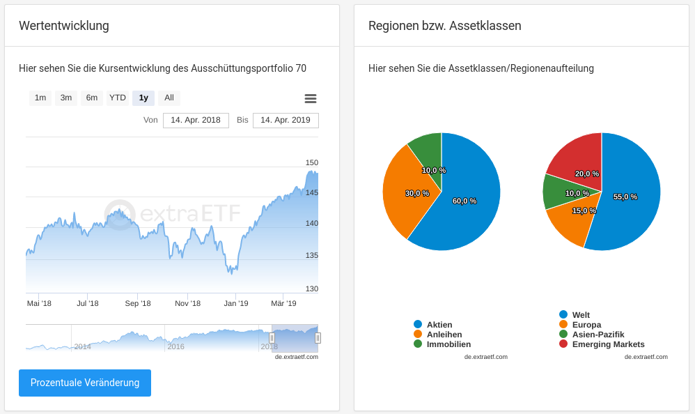This screenshot has height=414, width=695.
Task: Click the right navigator range handle
Action: pyautogui.click(x=318, y=338)
